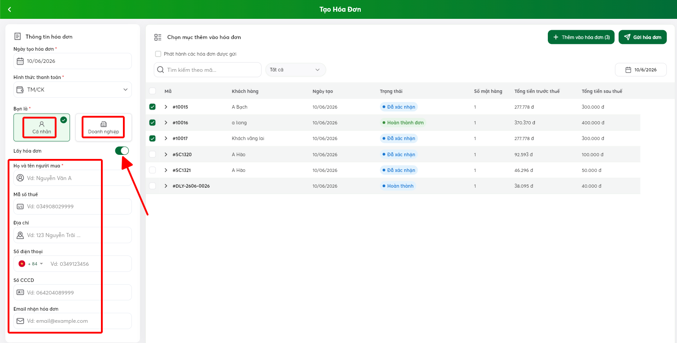The height and width of the screenshot is (343, 677).
Task: Click the list icon beside Chọn mục thêm
Action: coord(158,37)
